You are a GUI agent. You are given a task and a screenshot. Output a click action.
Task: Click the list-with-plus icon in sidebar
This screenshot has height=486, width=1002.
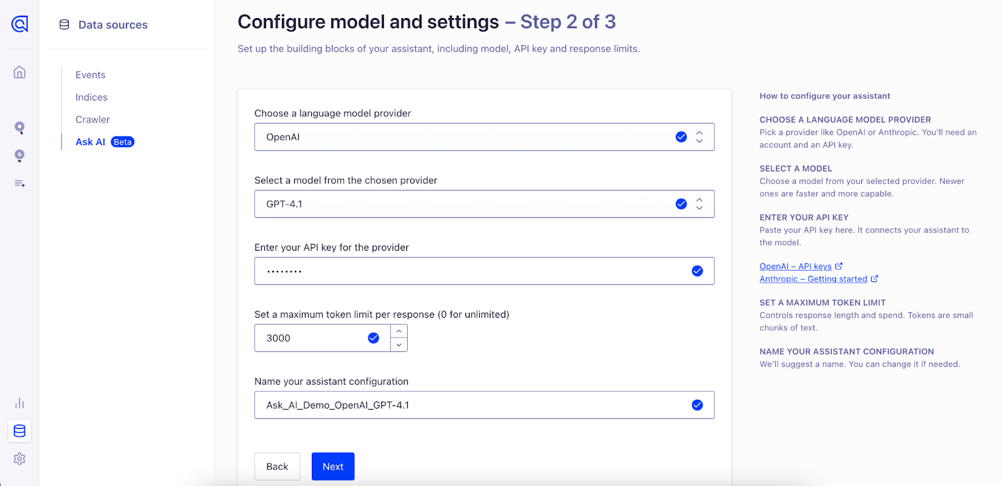click(x=19, y=184)
